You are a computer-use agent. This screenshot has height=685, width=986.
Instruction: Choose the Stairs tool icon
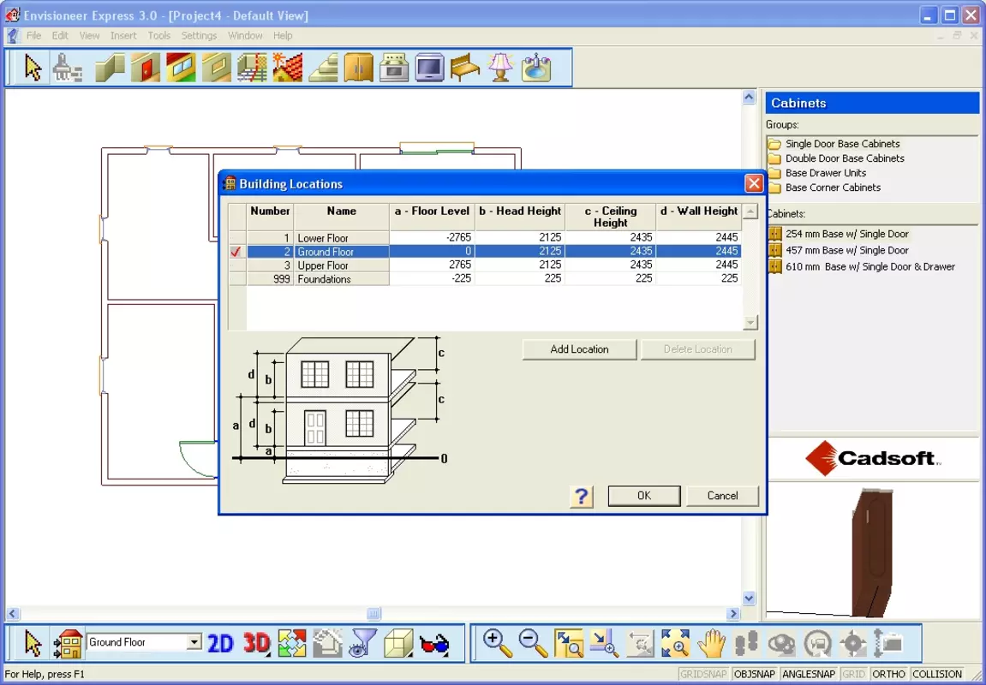coord(323,68)
